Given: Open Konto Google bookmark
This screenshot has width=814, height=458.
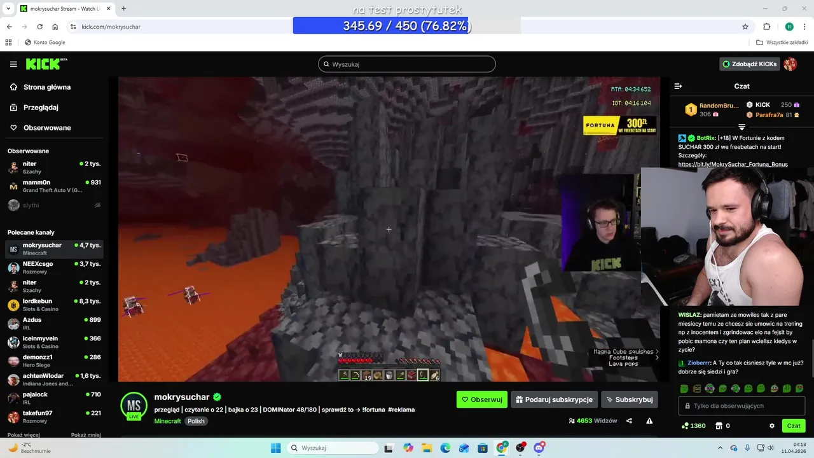Looking at the screenshot, I should tap(45, 43).
